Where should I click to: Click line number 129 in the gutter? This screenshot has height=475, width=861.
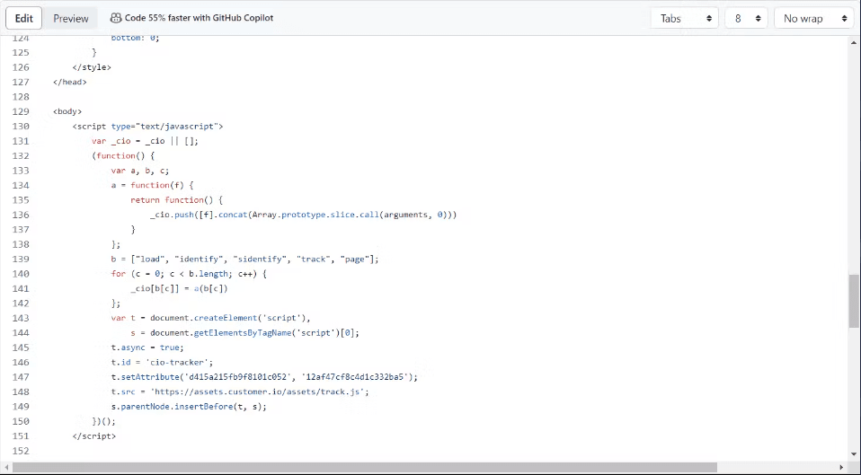(x=21, y=111)
